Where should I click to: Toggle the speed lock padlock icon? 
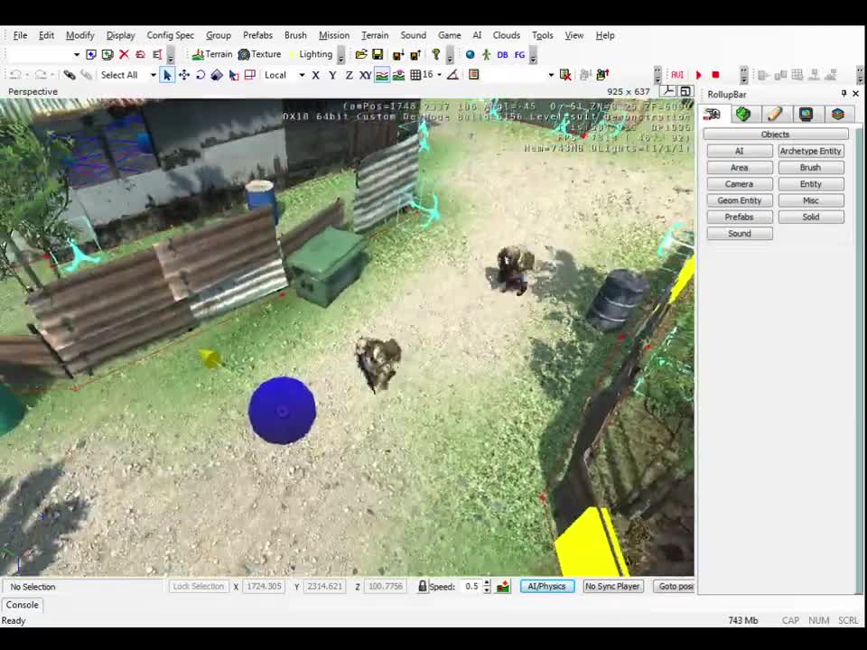(x=423, y=586)
